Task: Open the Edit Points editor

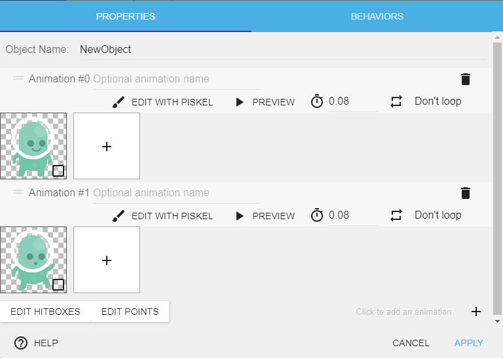Action: coord(130,312)
